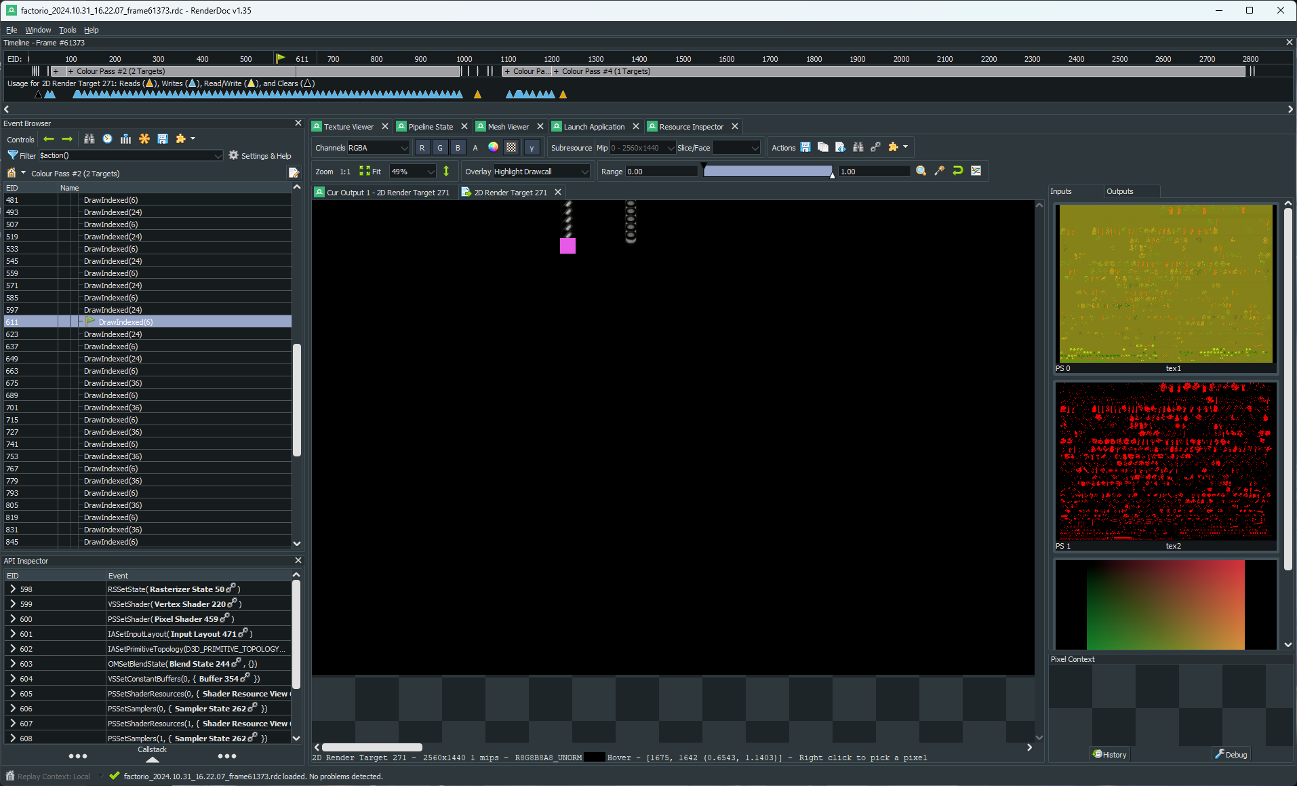Open the Tools menu
This screenshot has width=1297, height=786.
click(67, 30)
